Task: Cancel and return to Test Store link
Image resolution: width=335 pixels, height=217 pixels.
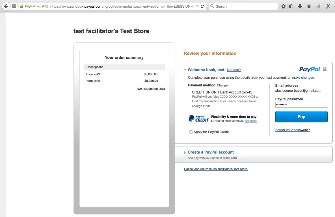Action: pyautogui.click(x=216, y=169)
